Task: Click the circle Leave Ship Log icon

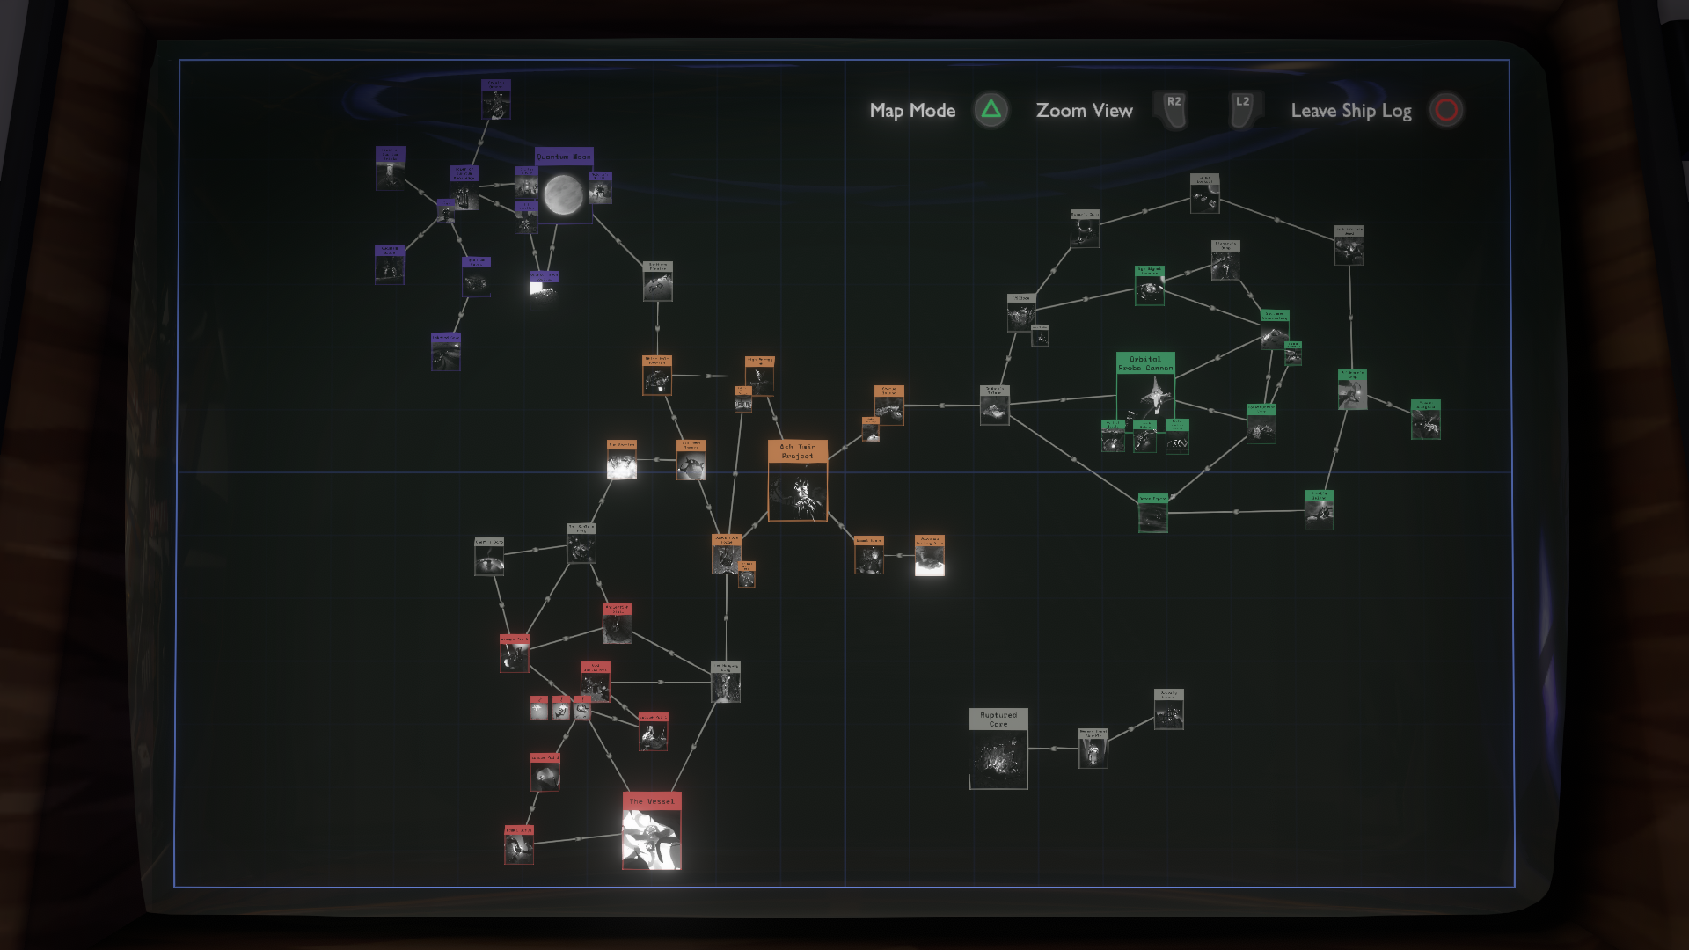Action: point(1446,110)
